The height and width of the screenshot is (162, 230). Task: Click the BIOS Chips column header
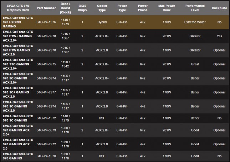coord(82,8)
